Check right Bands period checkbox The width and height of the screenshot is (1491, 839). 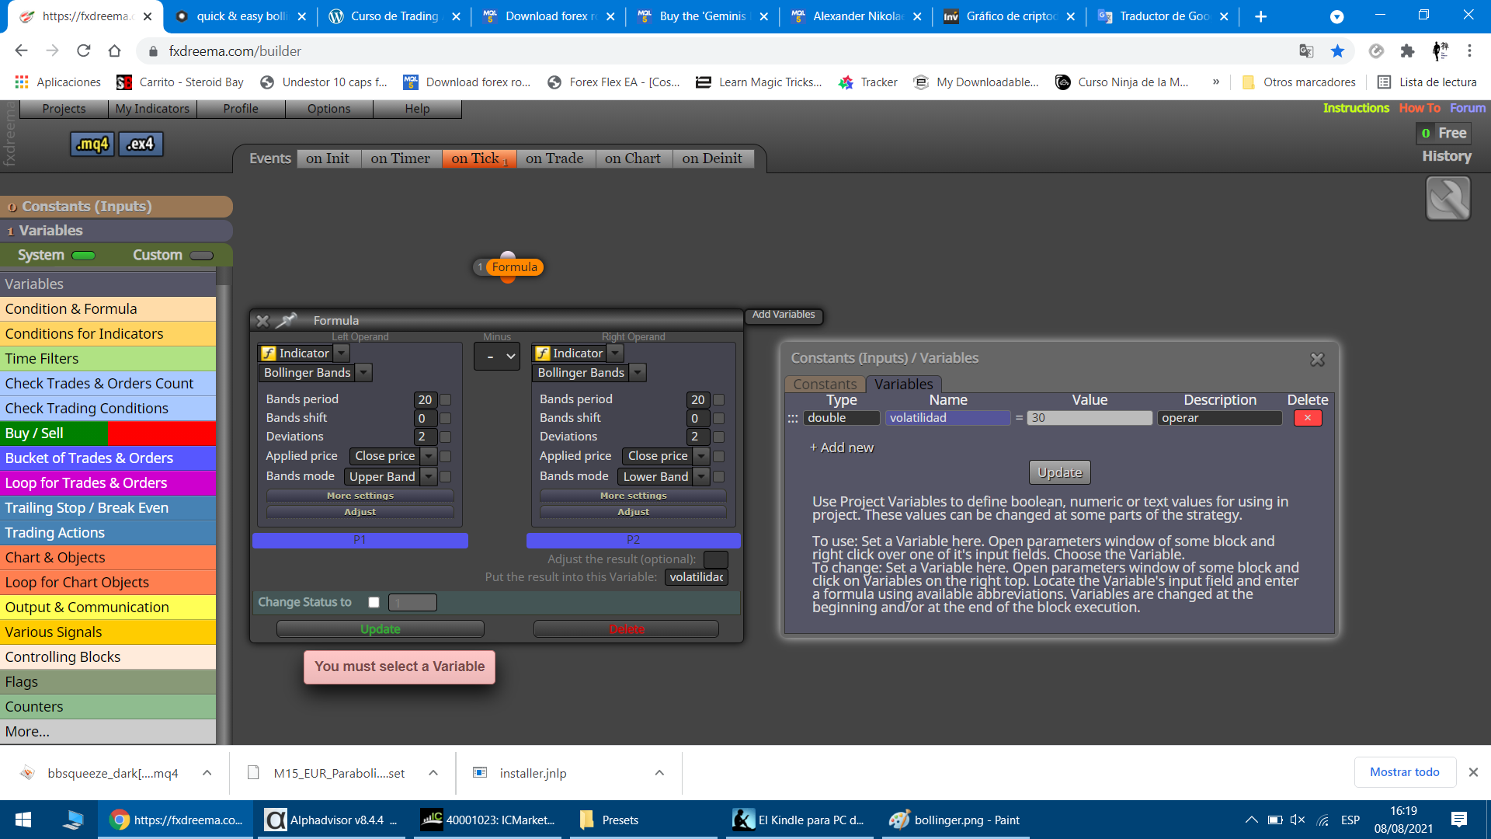[x=718, y=399]
